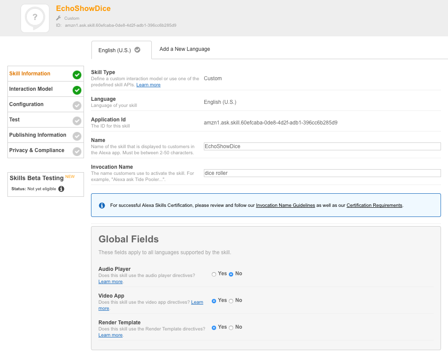
Task: Click Learn more link under Audio Player
Action: coord(111,282)
